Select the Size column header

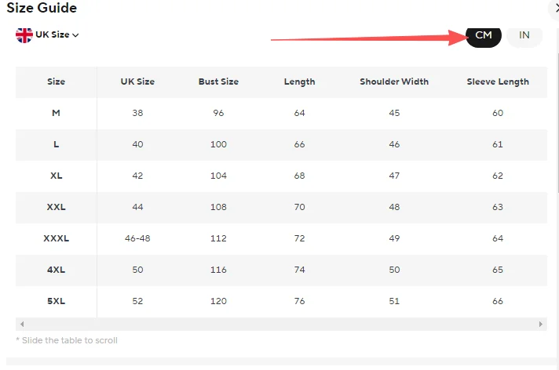(56, 82)
